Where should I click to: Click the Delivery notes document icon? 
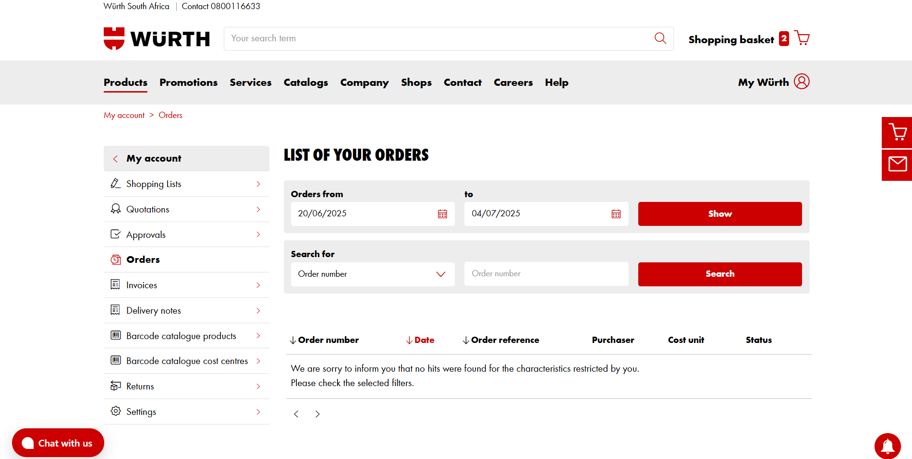point(115,310)
